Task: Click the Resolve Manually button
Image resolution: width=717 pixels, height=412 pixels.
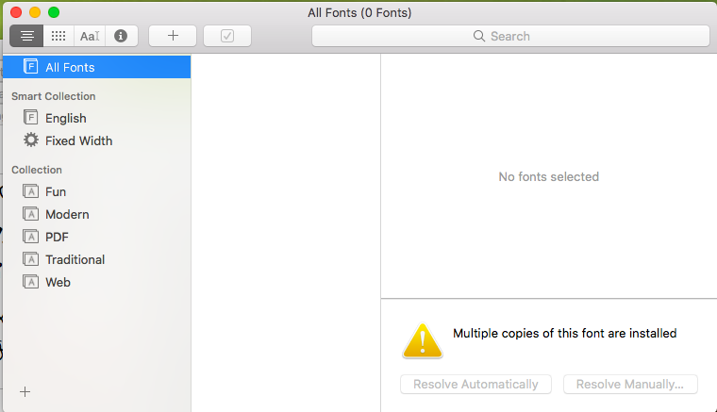Action: coord(630,384)
